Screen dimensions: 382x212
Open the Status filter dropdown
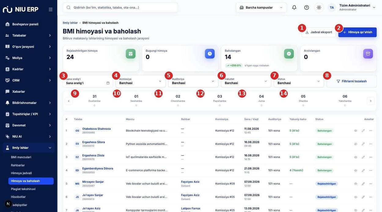[x=299, y=81]
